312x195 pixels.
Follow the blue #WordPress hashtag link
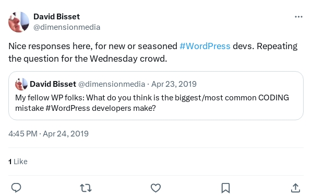click(x=205, y=46)
